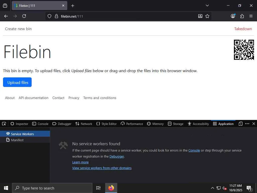Click the blue Upload files button
Viewport: 257px width, 193px height.
click(17, 82)
